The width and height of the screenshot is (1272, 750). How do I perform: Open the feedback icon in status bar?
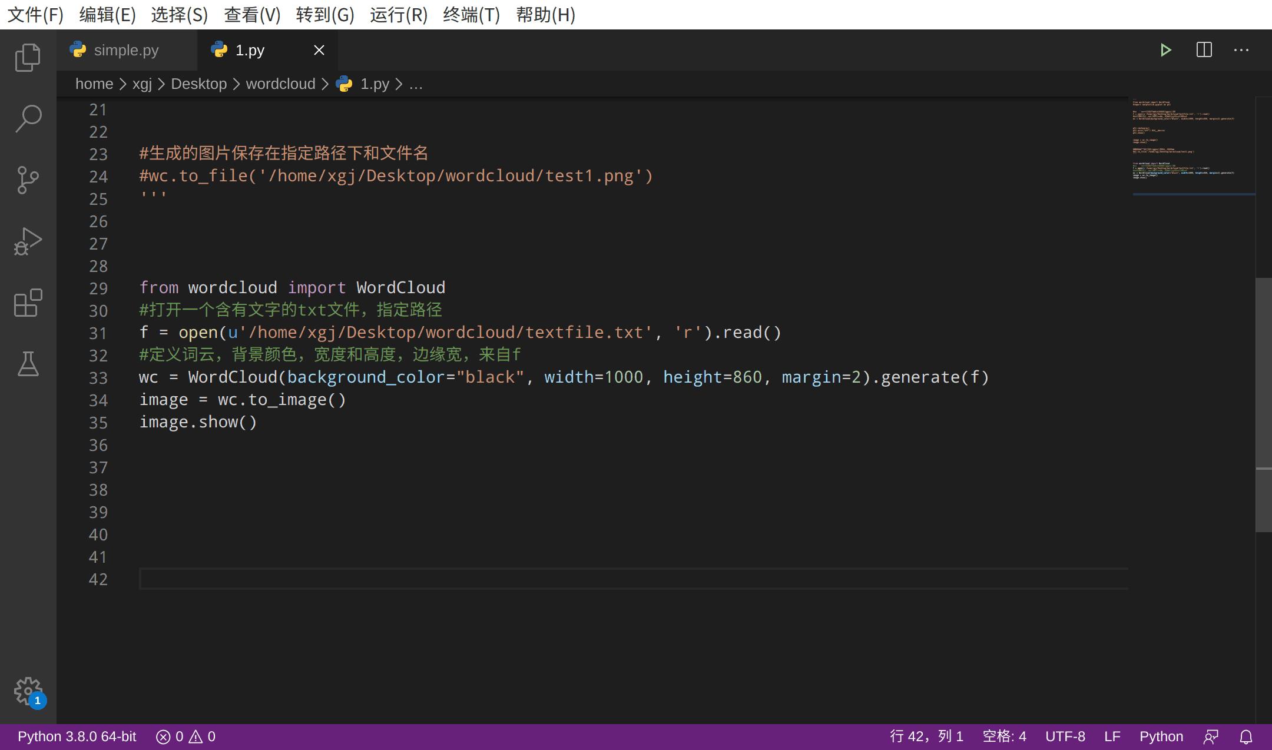click(x=1211, y=736)
